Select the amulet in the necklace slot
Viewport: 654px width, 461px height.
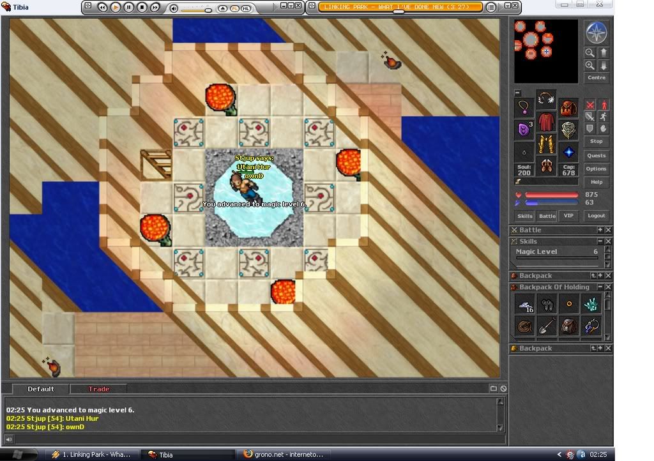point(524,107)
